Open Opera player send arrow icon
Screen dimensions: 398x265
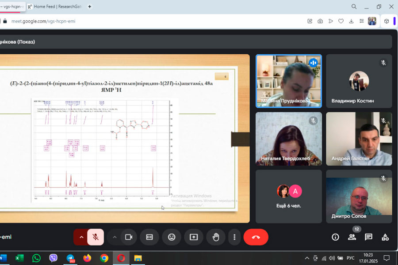click(330, 21)
